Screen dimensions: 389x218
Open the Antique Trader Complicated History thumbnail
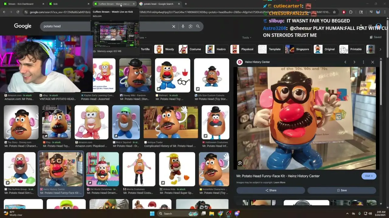click(x=171, y=122)
